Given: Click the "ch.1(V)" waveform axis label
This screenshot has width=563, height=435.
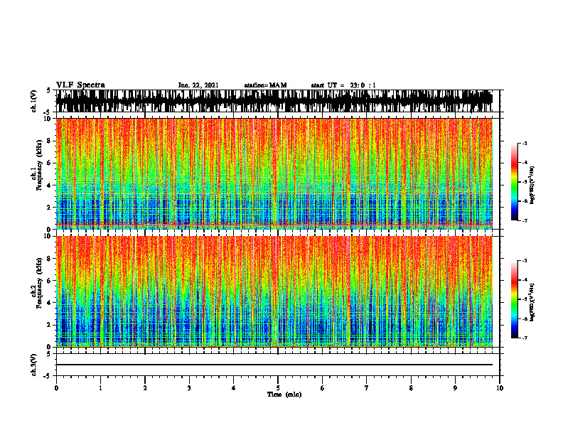Looking at the screenshot, I should click(x=34, y=101).
